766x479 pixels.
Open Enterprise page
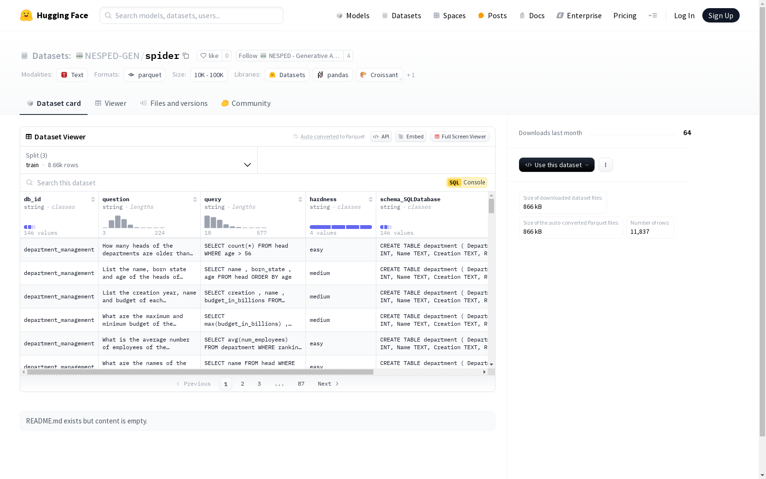[579, 15]
